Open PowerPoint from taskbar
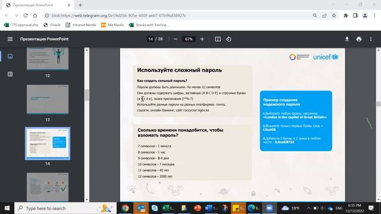Viewport: 381px width, 214px height. click(x=198, y=208)
